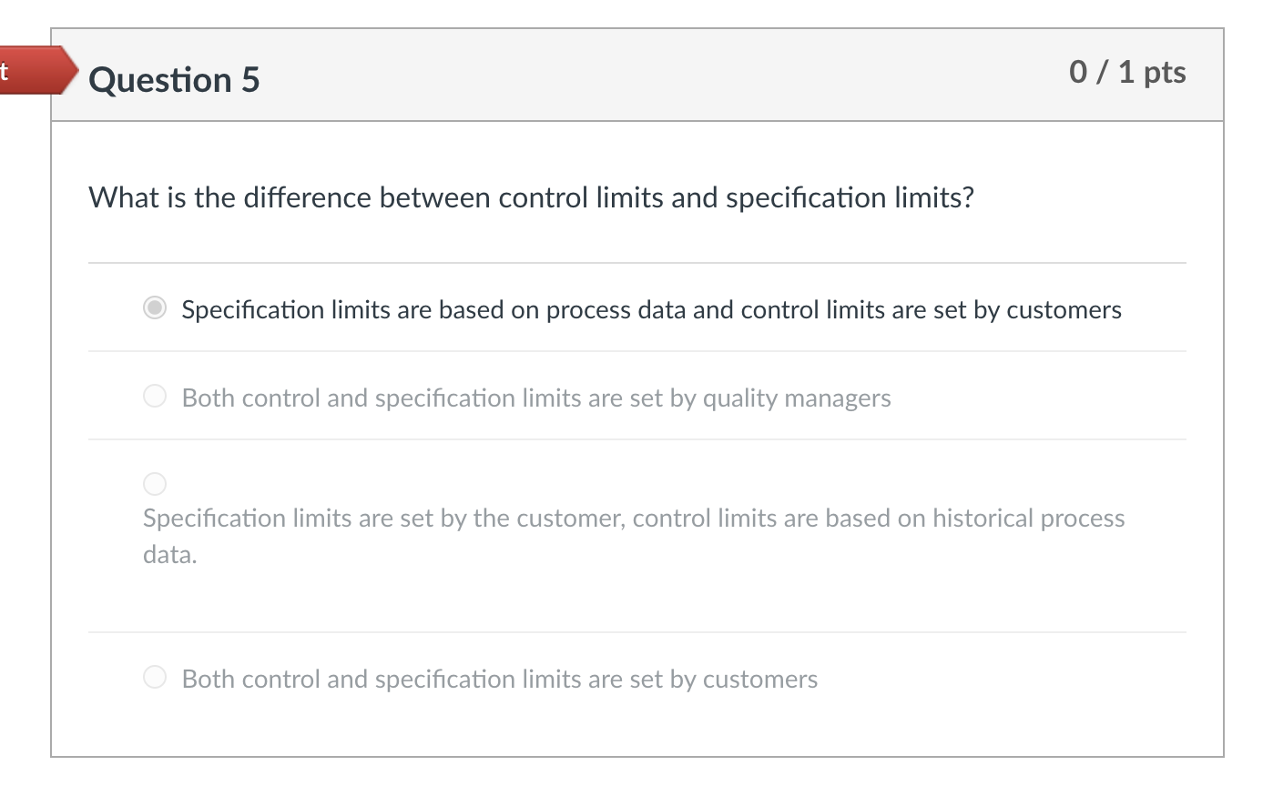Click the 'Question 5' heading

click(x=174, y=80)
